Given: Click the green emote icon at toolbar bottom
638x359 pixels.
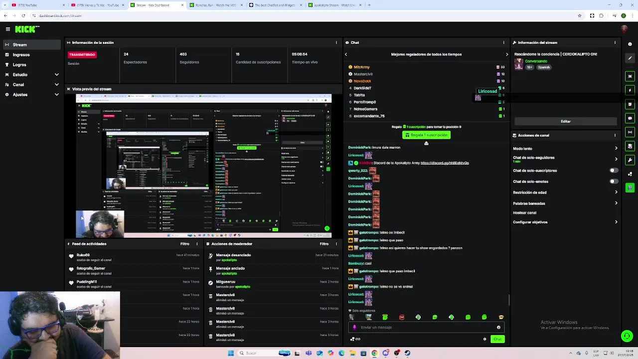Looking at the screenshot, I should pos(630,187).
